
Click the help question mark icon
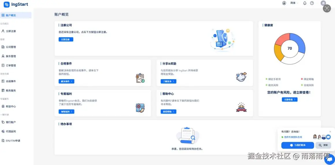tap(312, 3)
